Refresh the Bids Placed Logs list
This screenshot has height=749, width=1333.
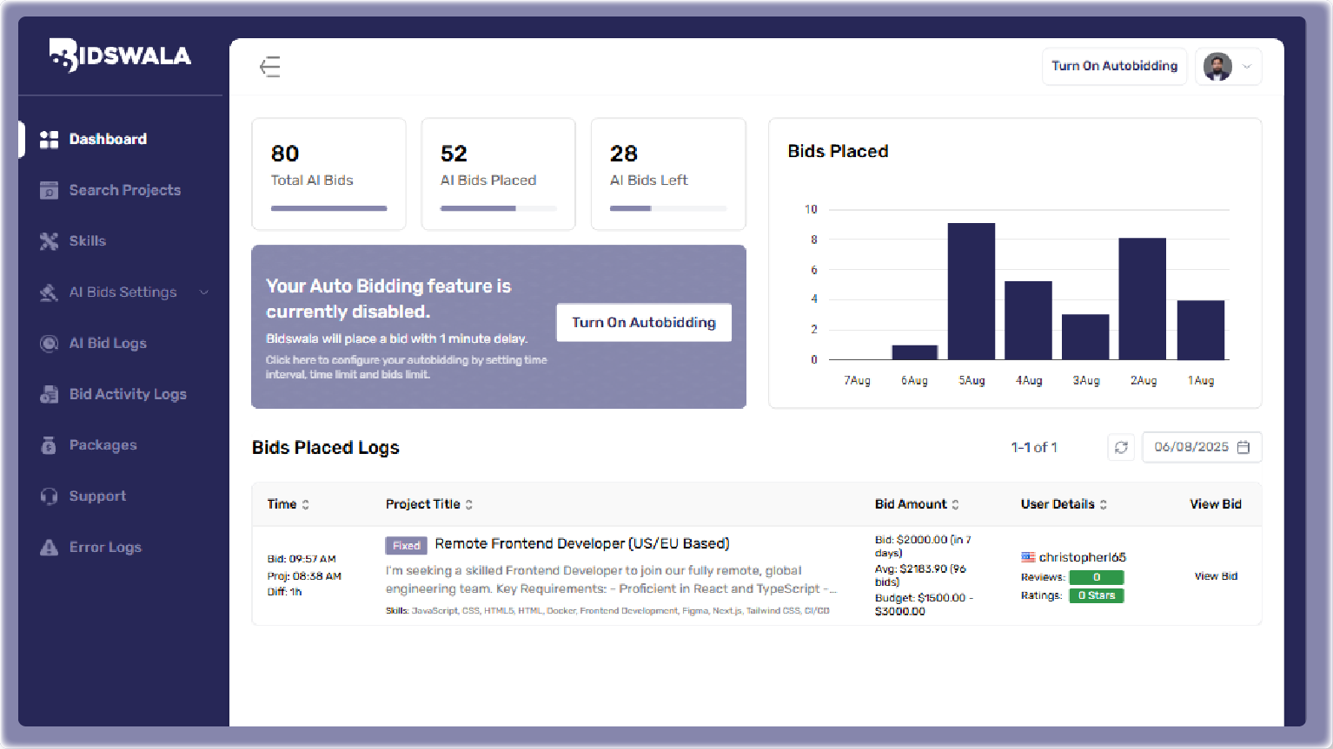pyautogui.click(x=1121, y=447)
